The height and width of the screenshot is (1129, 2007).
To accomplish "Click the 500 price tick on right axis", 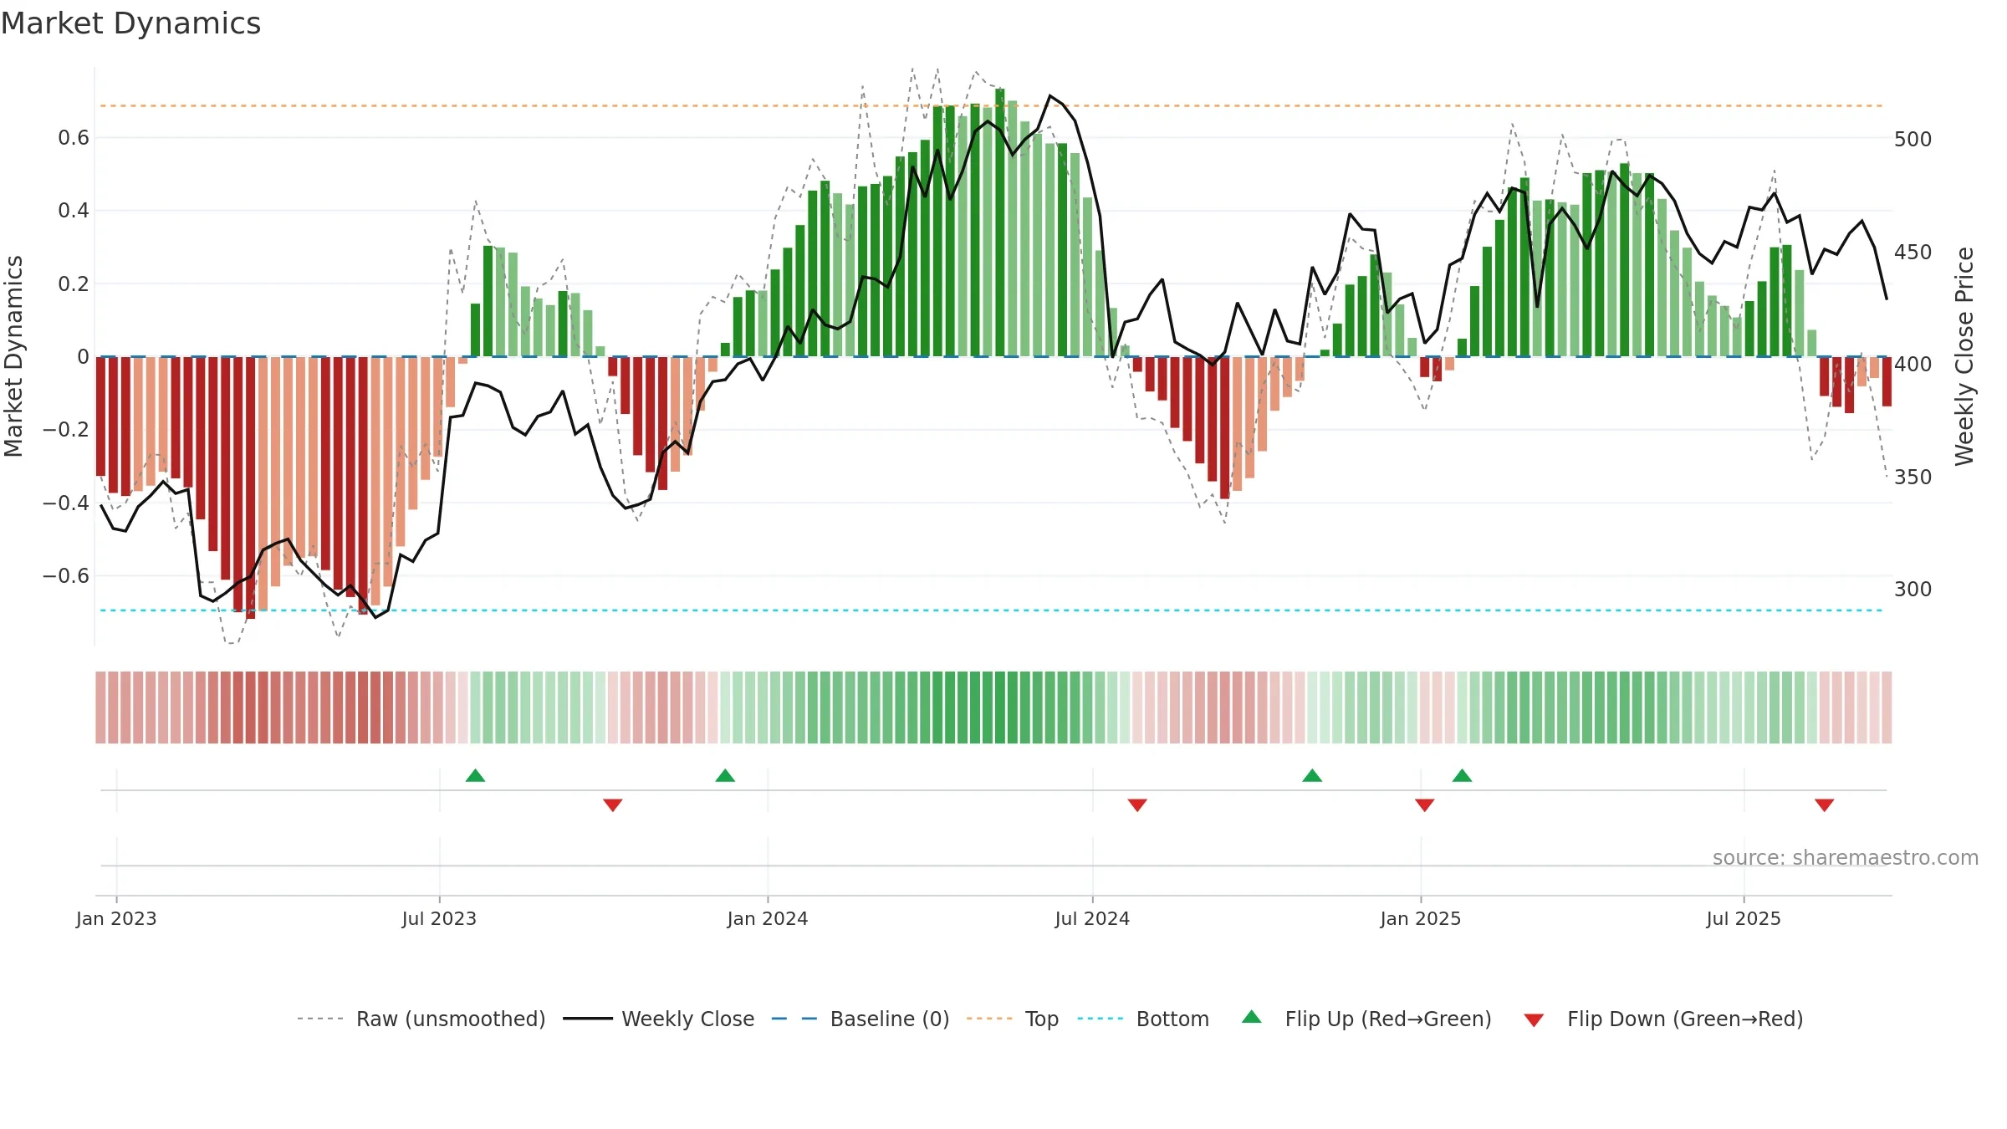I will [x=1913, y=139].
